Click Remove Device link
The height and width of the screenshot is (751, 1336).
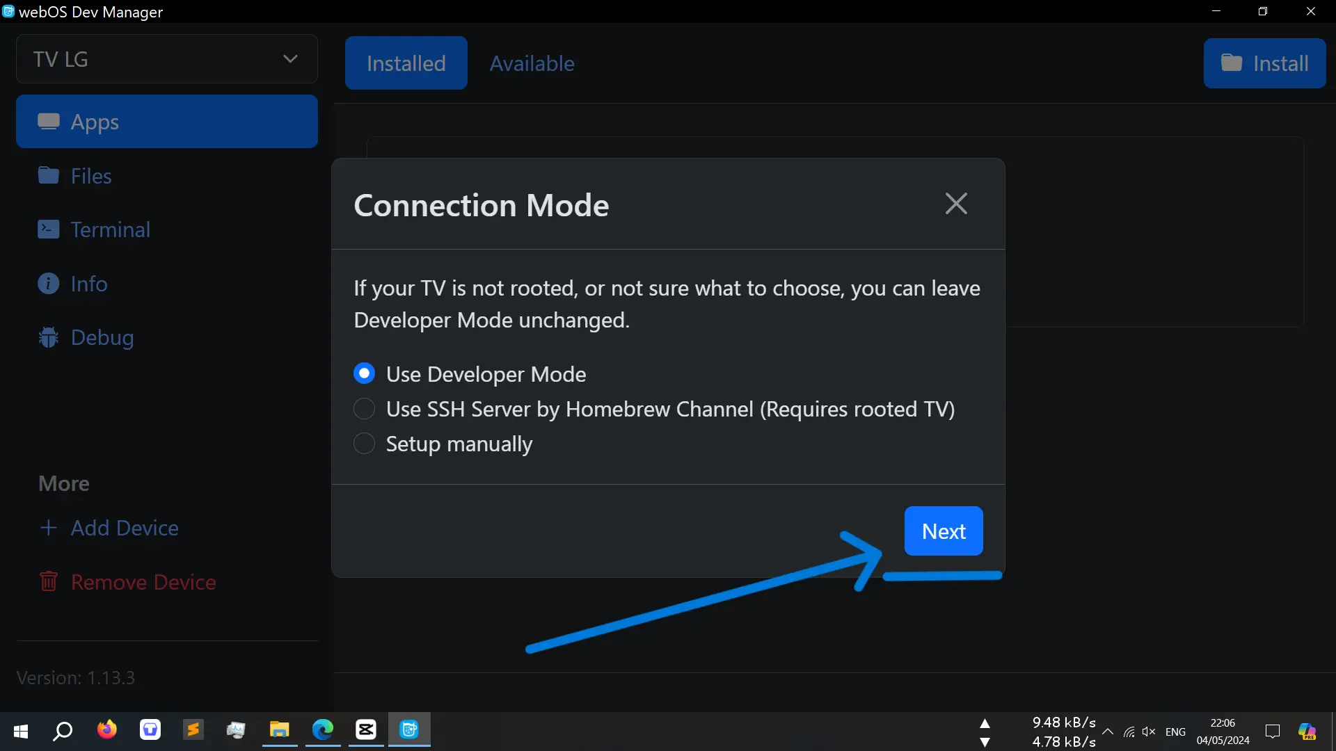[x=143, y=582]
